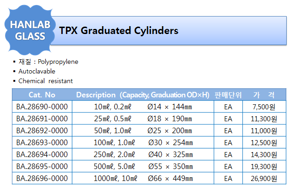
Task: Select catalog number BA.28691-0000
Action: [42, 119]
